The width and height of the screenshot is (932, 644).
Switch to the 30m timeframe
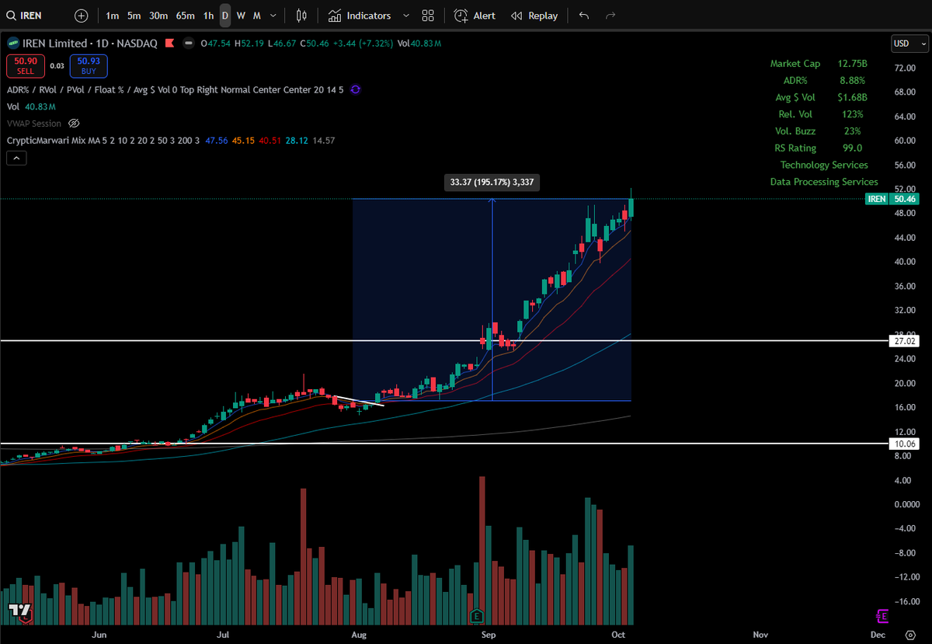158,16
